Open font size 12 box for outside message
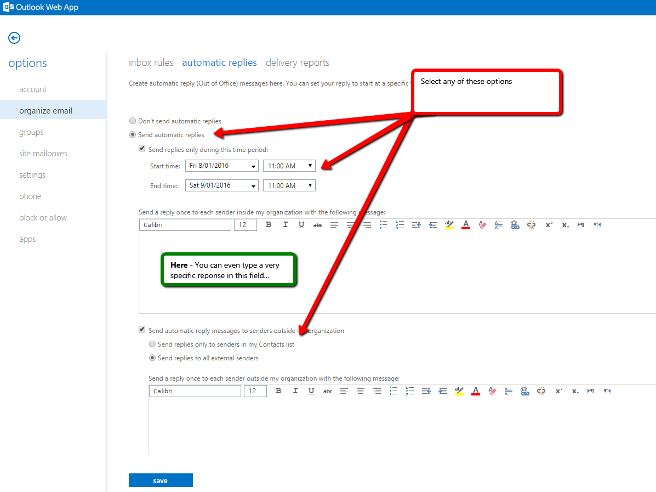656x492 pixels. (255, 391)
